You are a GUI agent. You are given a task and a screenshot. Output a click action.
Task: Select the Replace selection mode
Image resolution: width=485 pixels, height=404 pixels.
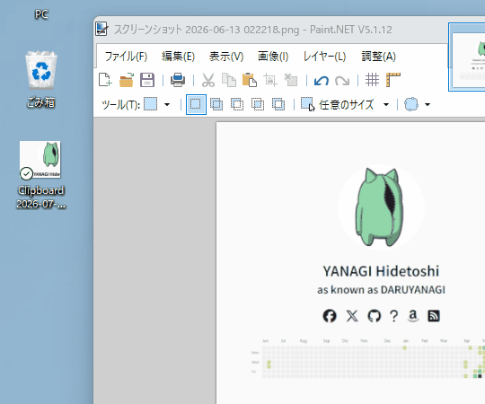196,104
